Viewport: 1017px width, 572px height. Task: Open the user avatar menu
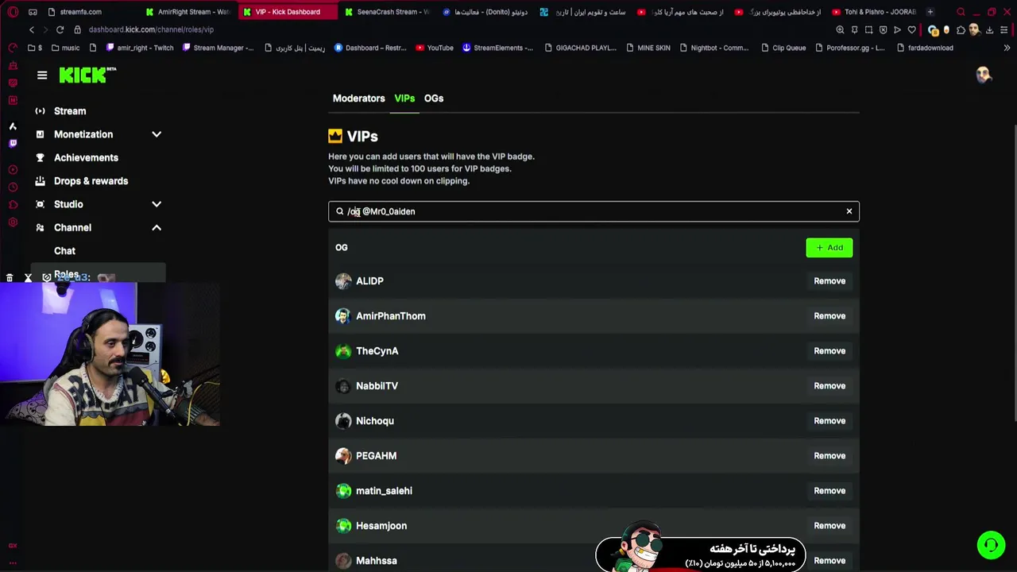pos(984,75)
